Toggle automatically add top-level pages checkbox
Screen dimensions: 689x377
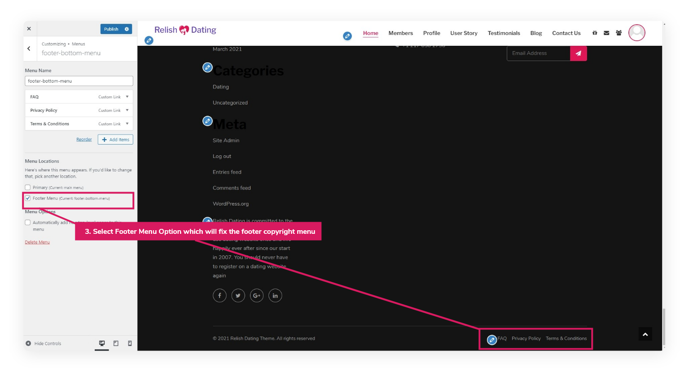click(x=28, y=223)
